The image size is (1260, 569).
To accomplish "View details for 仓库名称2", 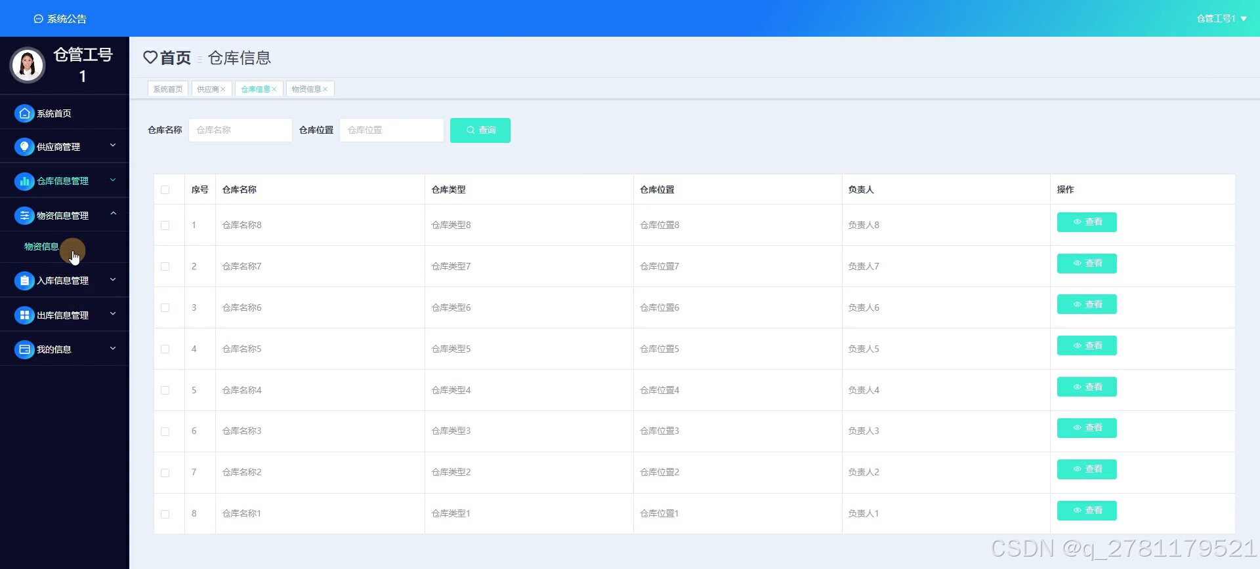I will pos(1087,469).
